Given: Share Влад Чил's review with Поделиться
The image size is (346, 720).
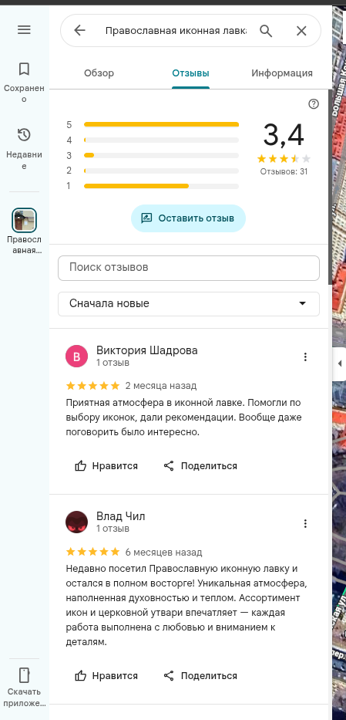Looking at the screenshot, I should click(x=200, y=675).
